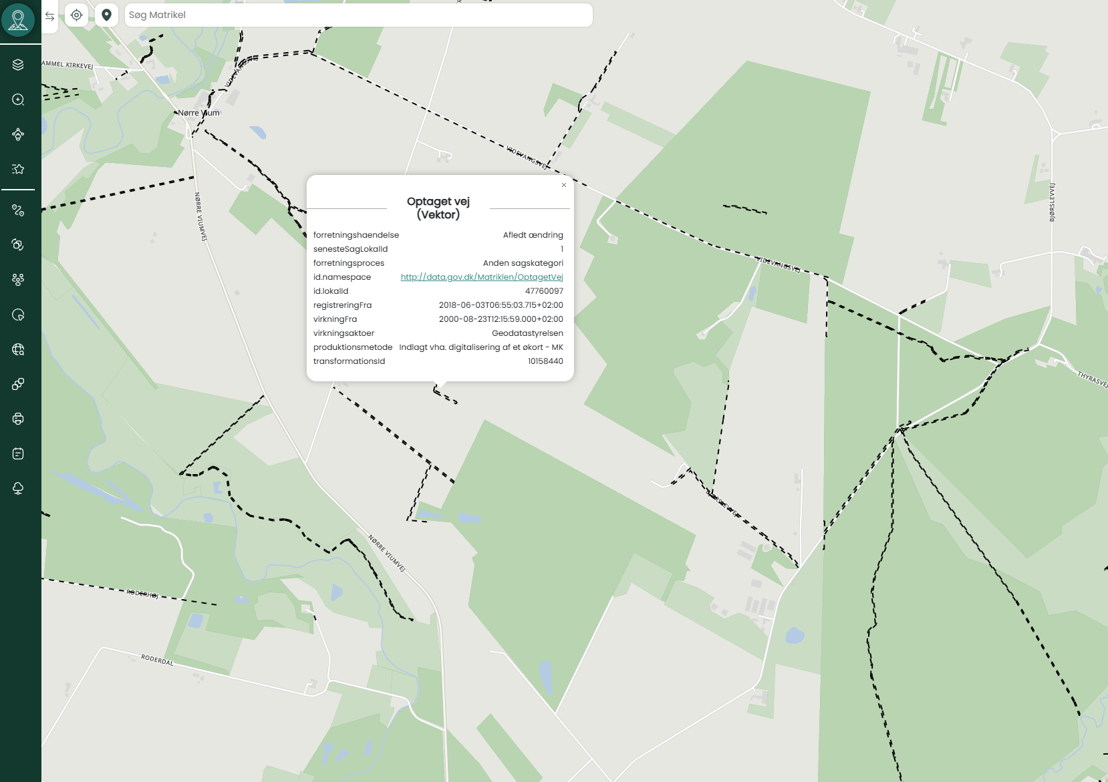1108x782 pixels.
Task: Click the rotating squares sidebar icon
Action: [18, 245]
